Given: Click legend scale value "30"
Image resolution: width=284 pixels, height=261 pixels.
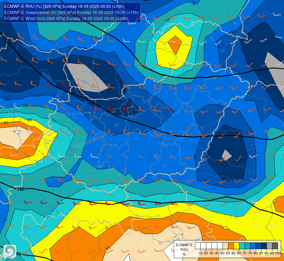Looking at the screenshot, I should tap(211, 253).
